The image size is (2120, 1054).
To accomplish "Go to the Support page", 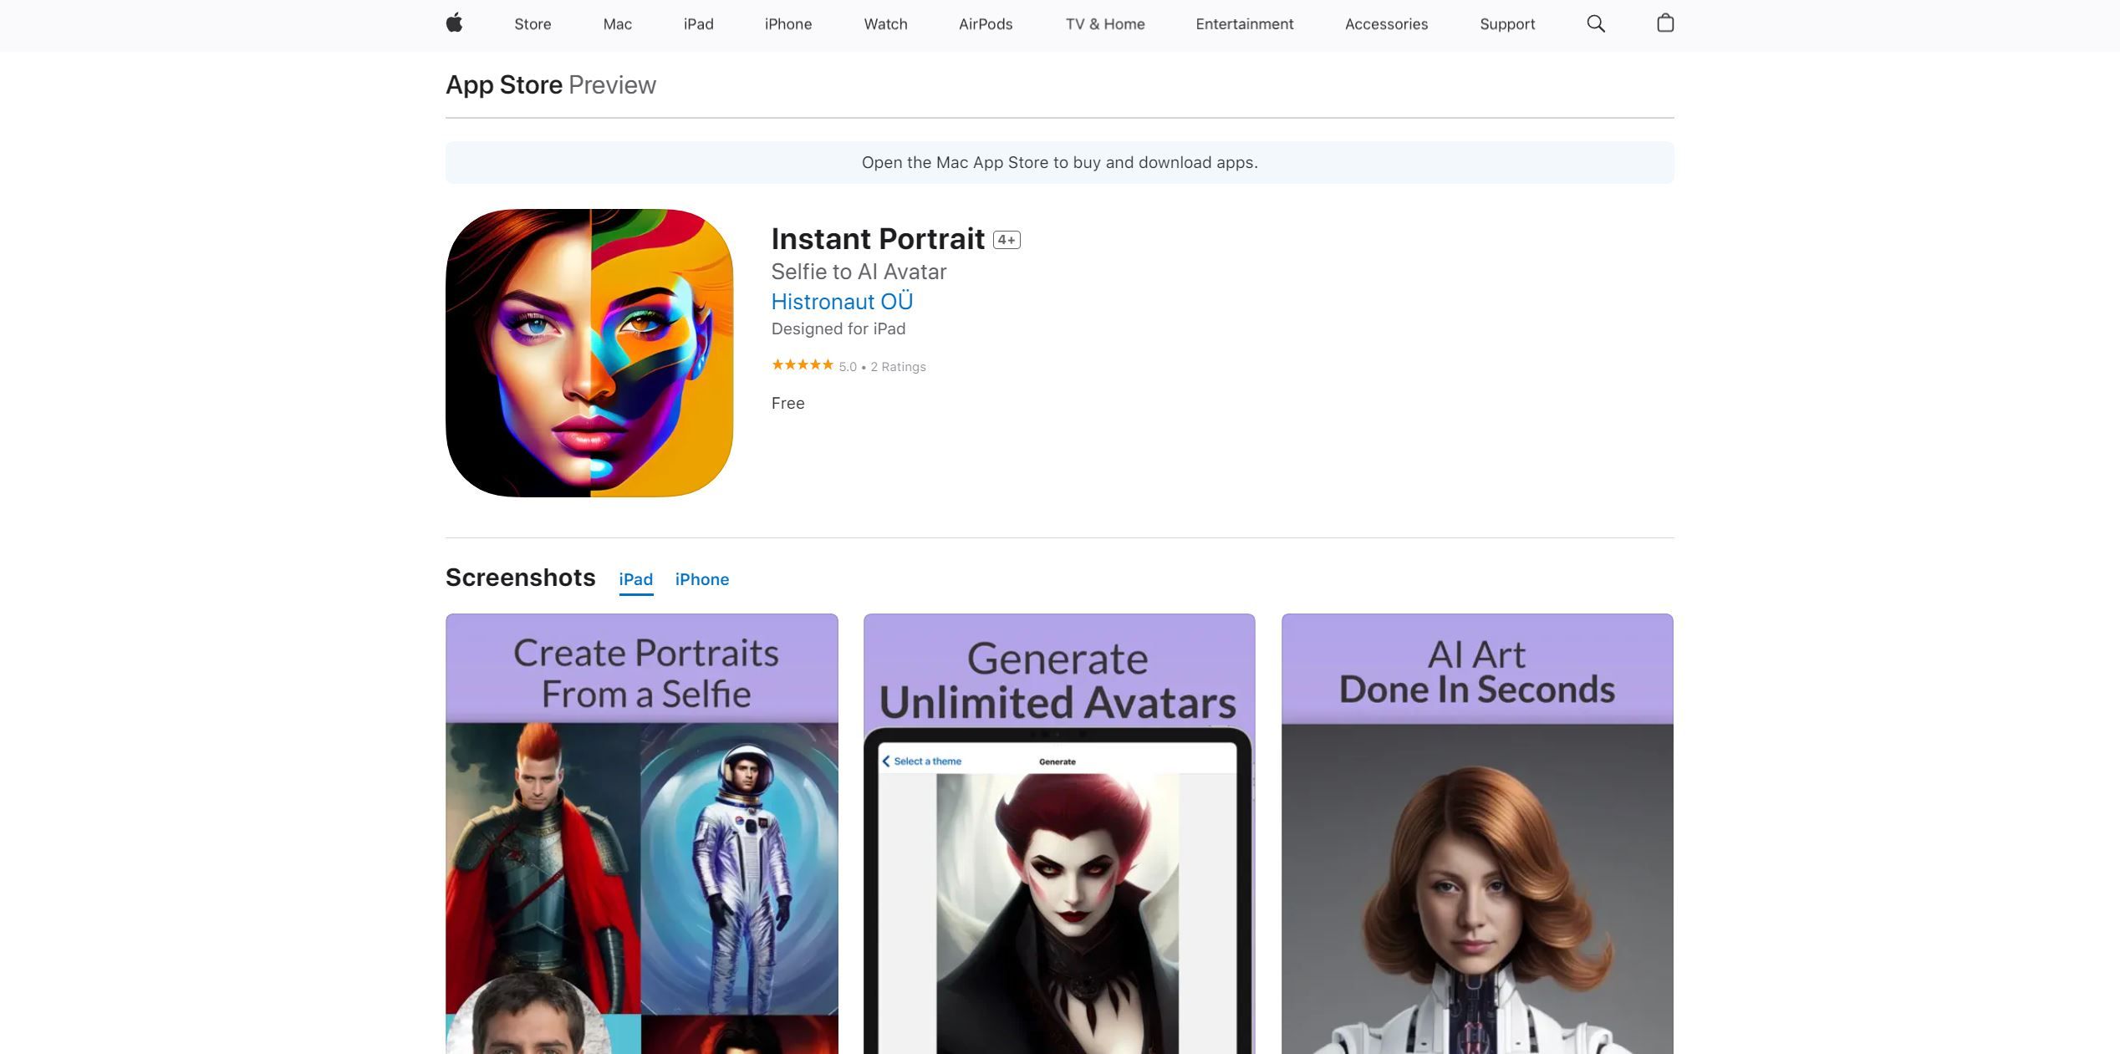I will point(1506,24).
